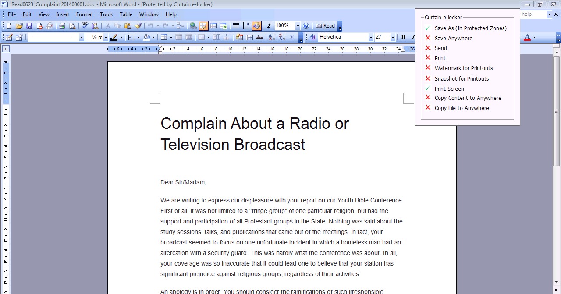Click the New Blank Document icon
This screenshot has height=294, width=561.
pyautogui.click(x=9, y=26)
